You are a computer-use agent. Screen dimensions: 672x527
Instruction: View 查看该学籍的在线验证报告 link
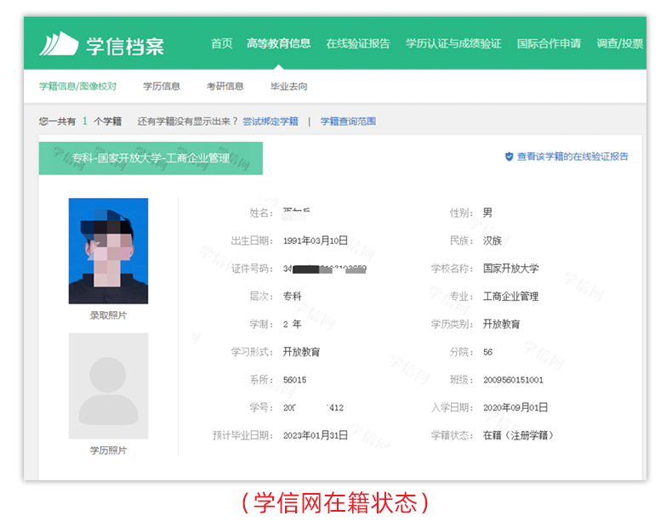pyautogui.click(x=572, y=156)
